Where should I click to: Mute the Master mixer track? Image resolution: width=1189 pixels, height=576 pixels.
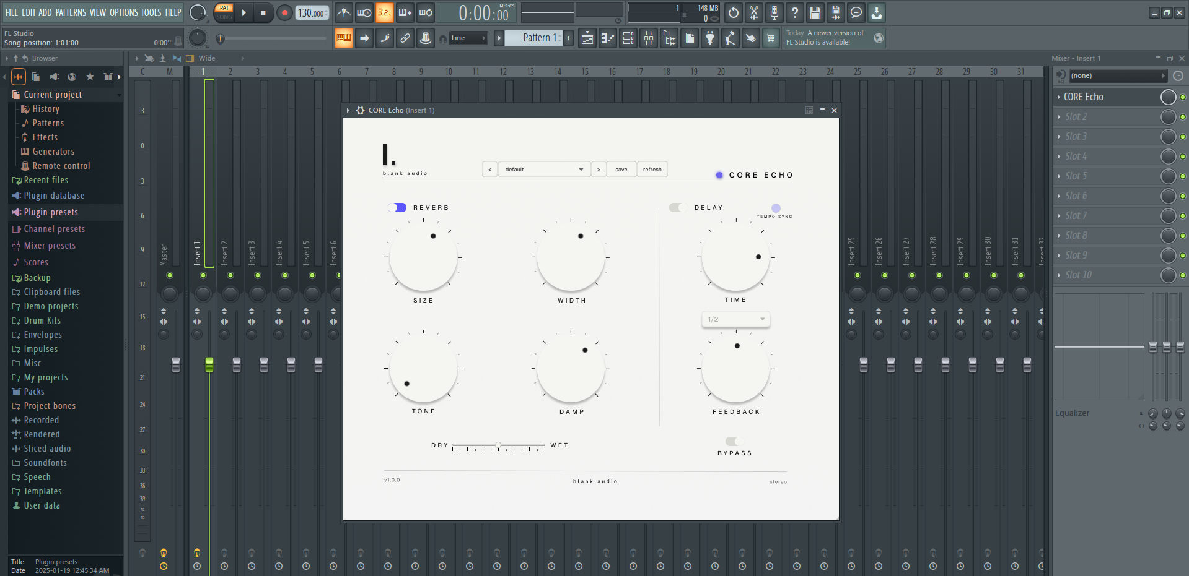pyautogui.click(x=170, y=275)
